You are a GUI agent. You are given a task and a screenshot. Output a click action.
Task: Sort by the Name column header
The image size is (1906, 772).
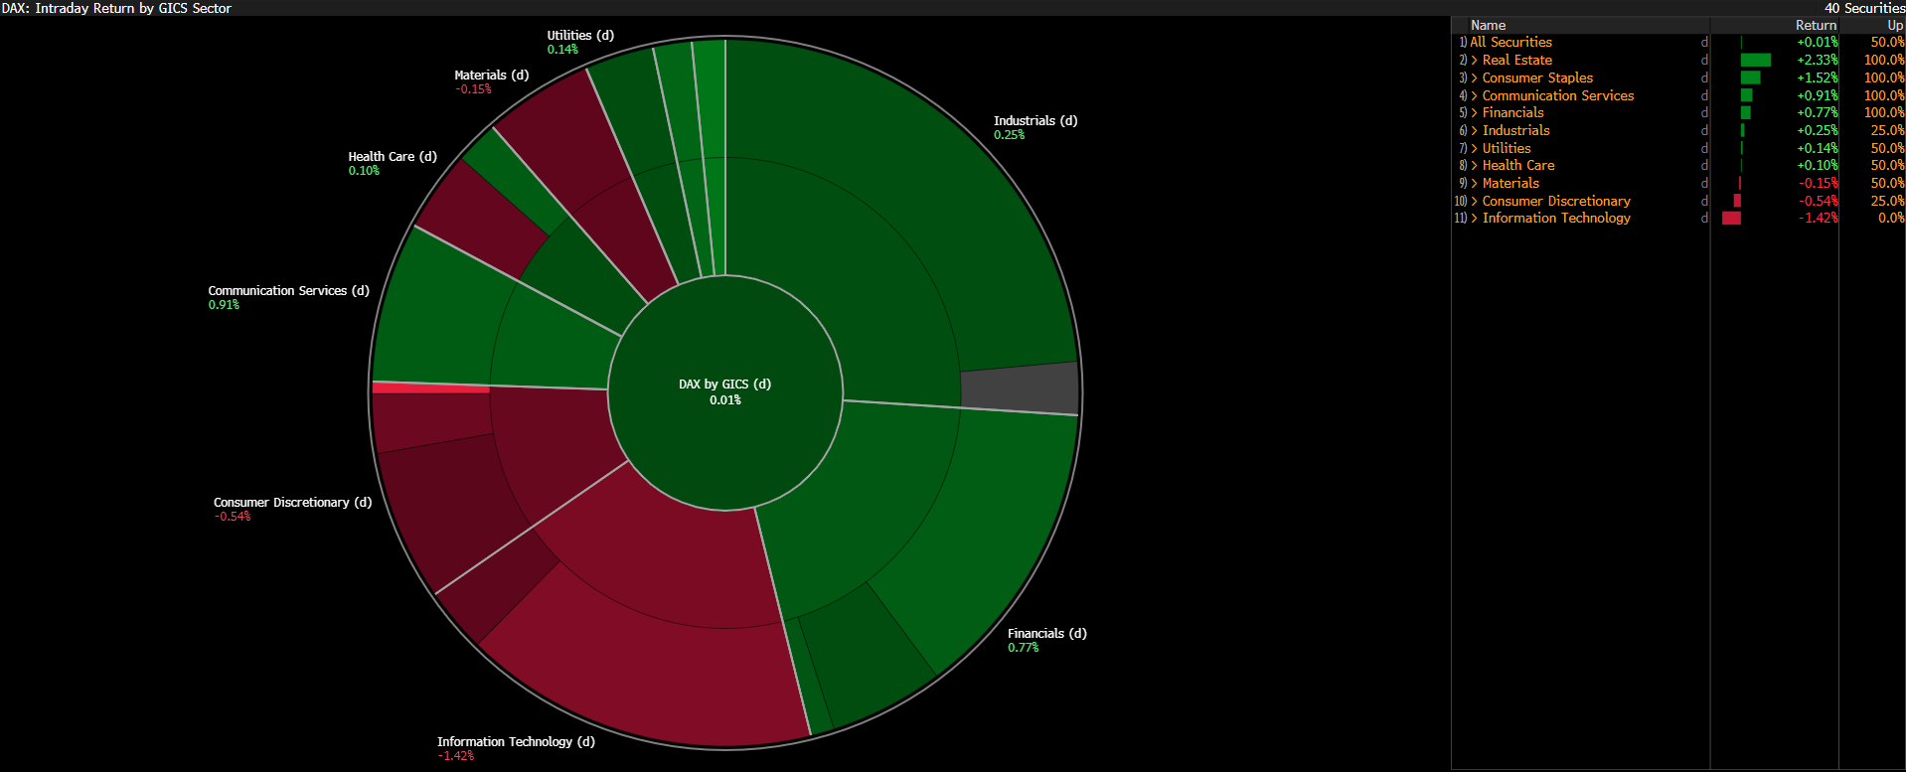(x=1488, y=26)
